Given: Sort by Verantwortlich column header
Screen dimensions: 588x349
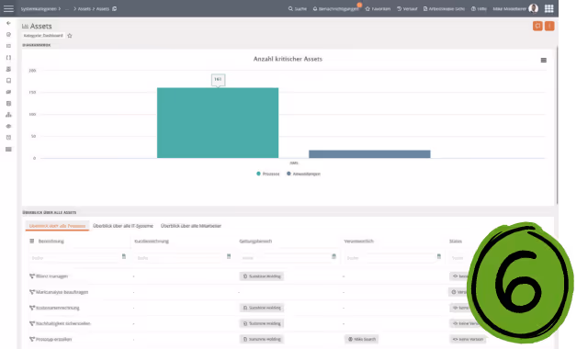Looking at the screenshot, I should tap(359, 241).
